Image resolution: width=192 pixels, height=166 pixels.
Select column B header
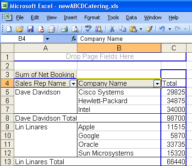tap(119, 48)
